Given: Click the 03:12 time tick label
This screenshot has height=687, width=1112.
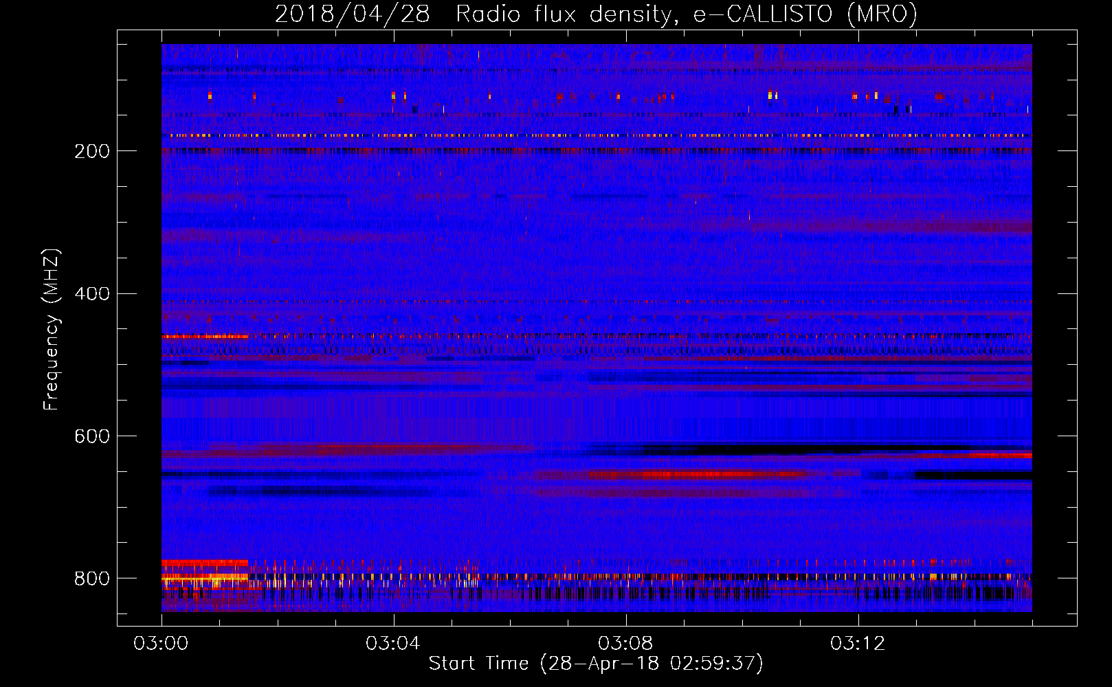Looking at the screenshot, I should 858,644.
